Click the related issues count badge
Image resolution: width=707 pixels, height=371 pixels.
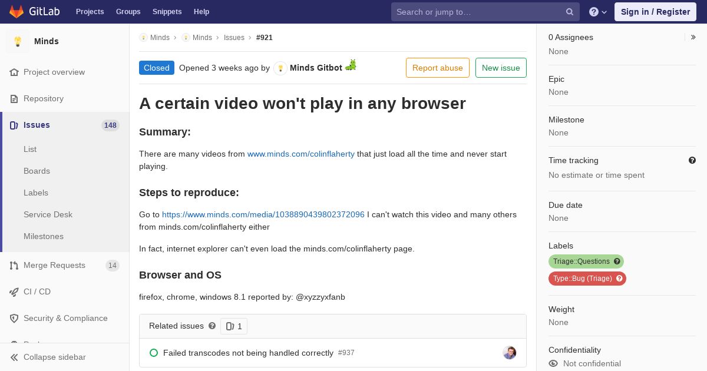[x=234, y=326]
